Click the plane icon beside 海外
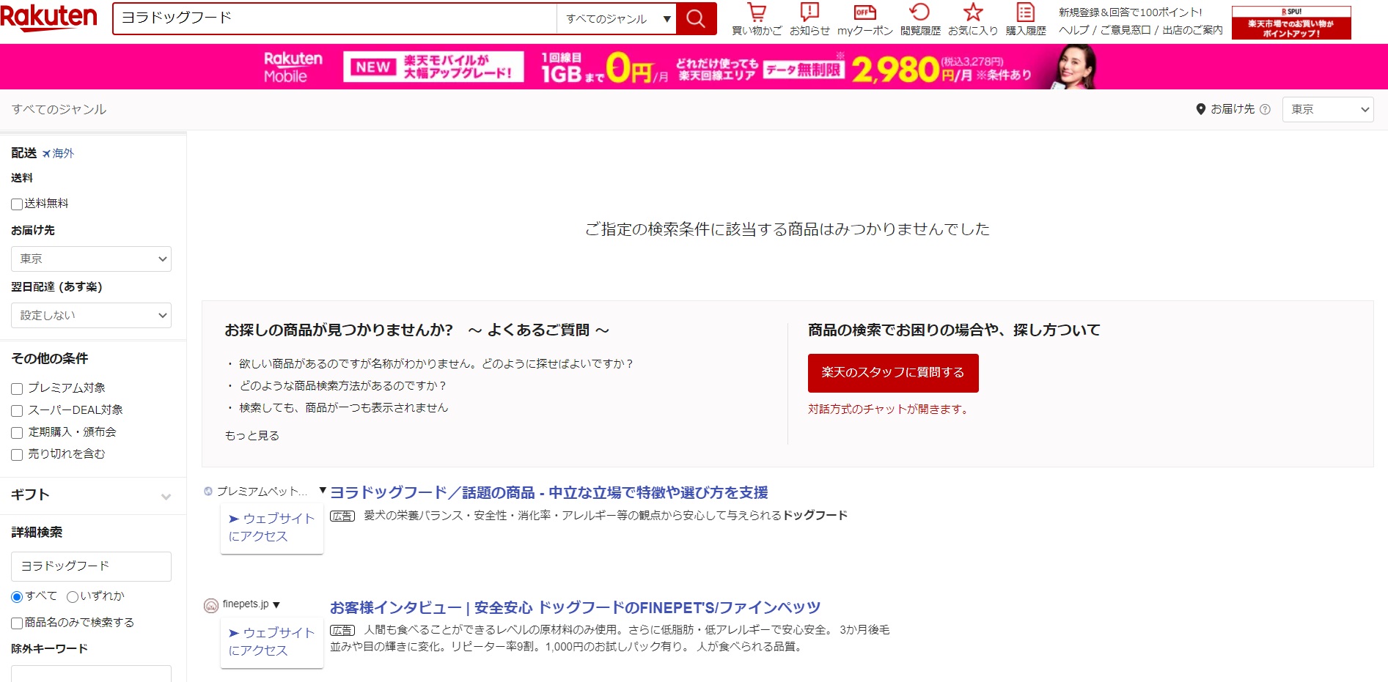Image resolution: width=1388 pixels, height=682 pixels. pos(46,154)
